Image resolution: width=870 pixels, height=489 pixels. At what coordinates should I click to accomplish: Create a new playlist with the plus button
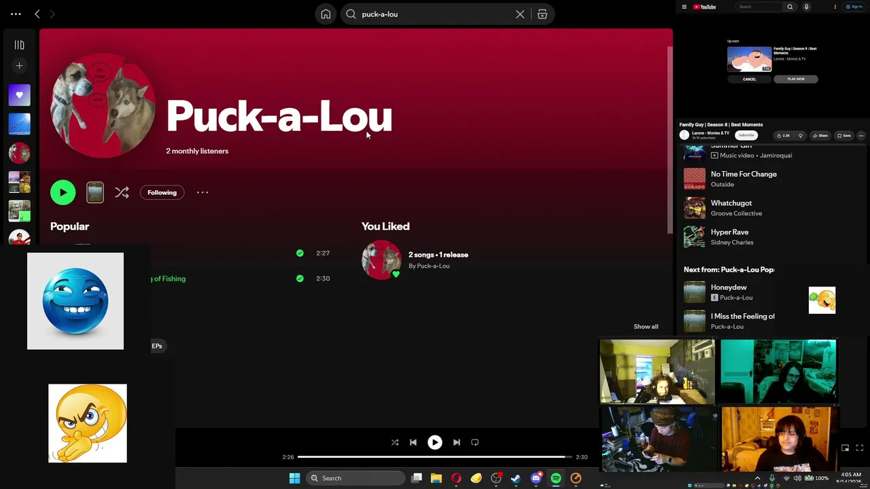pyautogui.click(x=19, y=66)
